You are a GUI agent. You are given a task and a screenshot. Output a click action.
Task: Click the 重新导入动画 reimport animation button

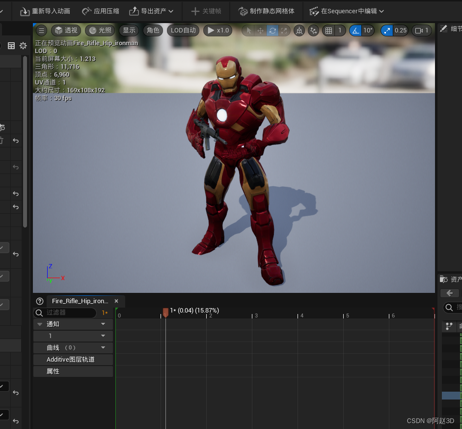45,11
